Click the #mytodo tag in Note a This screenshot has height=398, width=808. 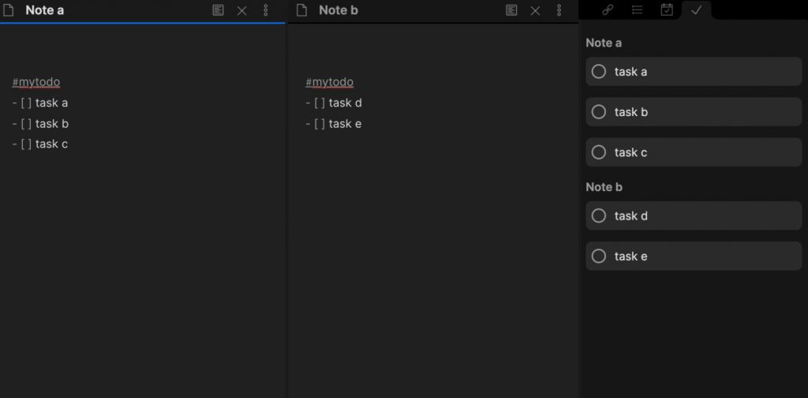[36, 82]
